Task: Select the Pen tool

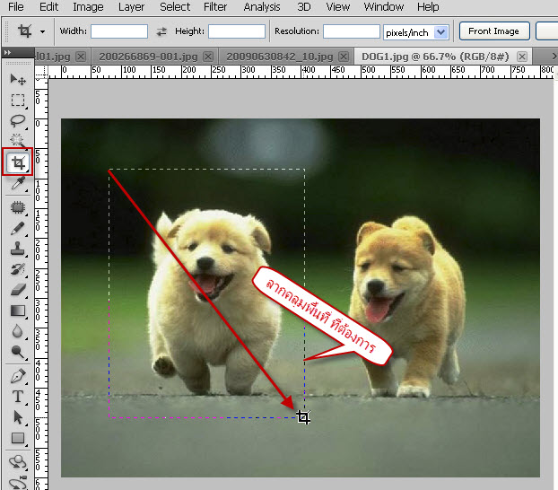Action: (x=18, y=376)
